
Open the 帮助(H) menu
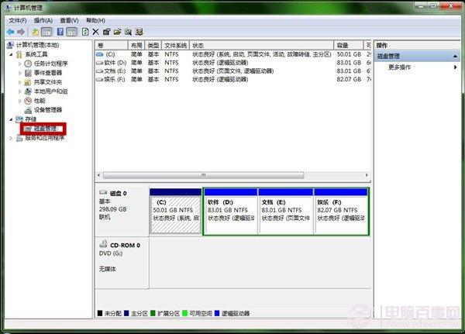95,20
